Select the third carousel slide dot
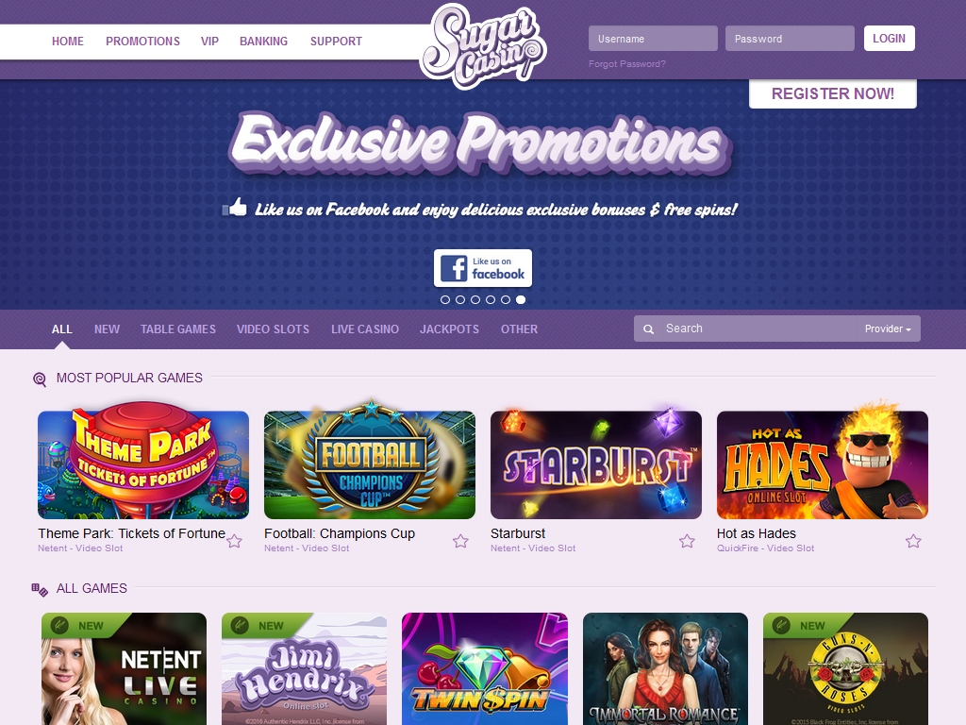966x725 pixels. (475, 299)
